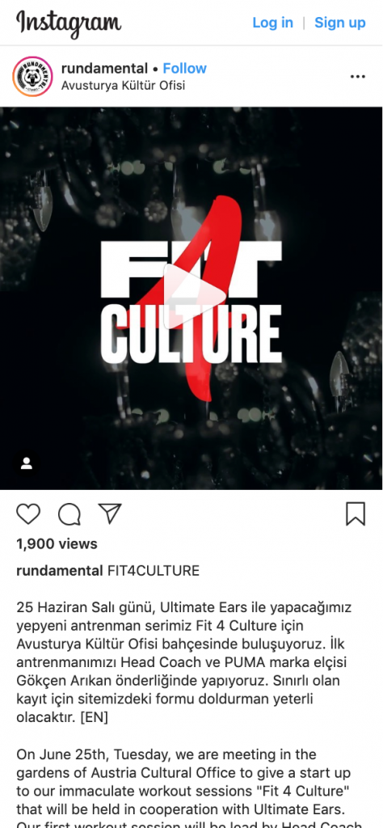Open rundamental profile picture avatar
This screenshot has width=383, height=828.
(x=32, y=77)
